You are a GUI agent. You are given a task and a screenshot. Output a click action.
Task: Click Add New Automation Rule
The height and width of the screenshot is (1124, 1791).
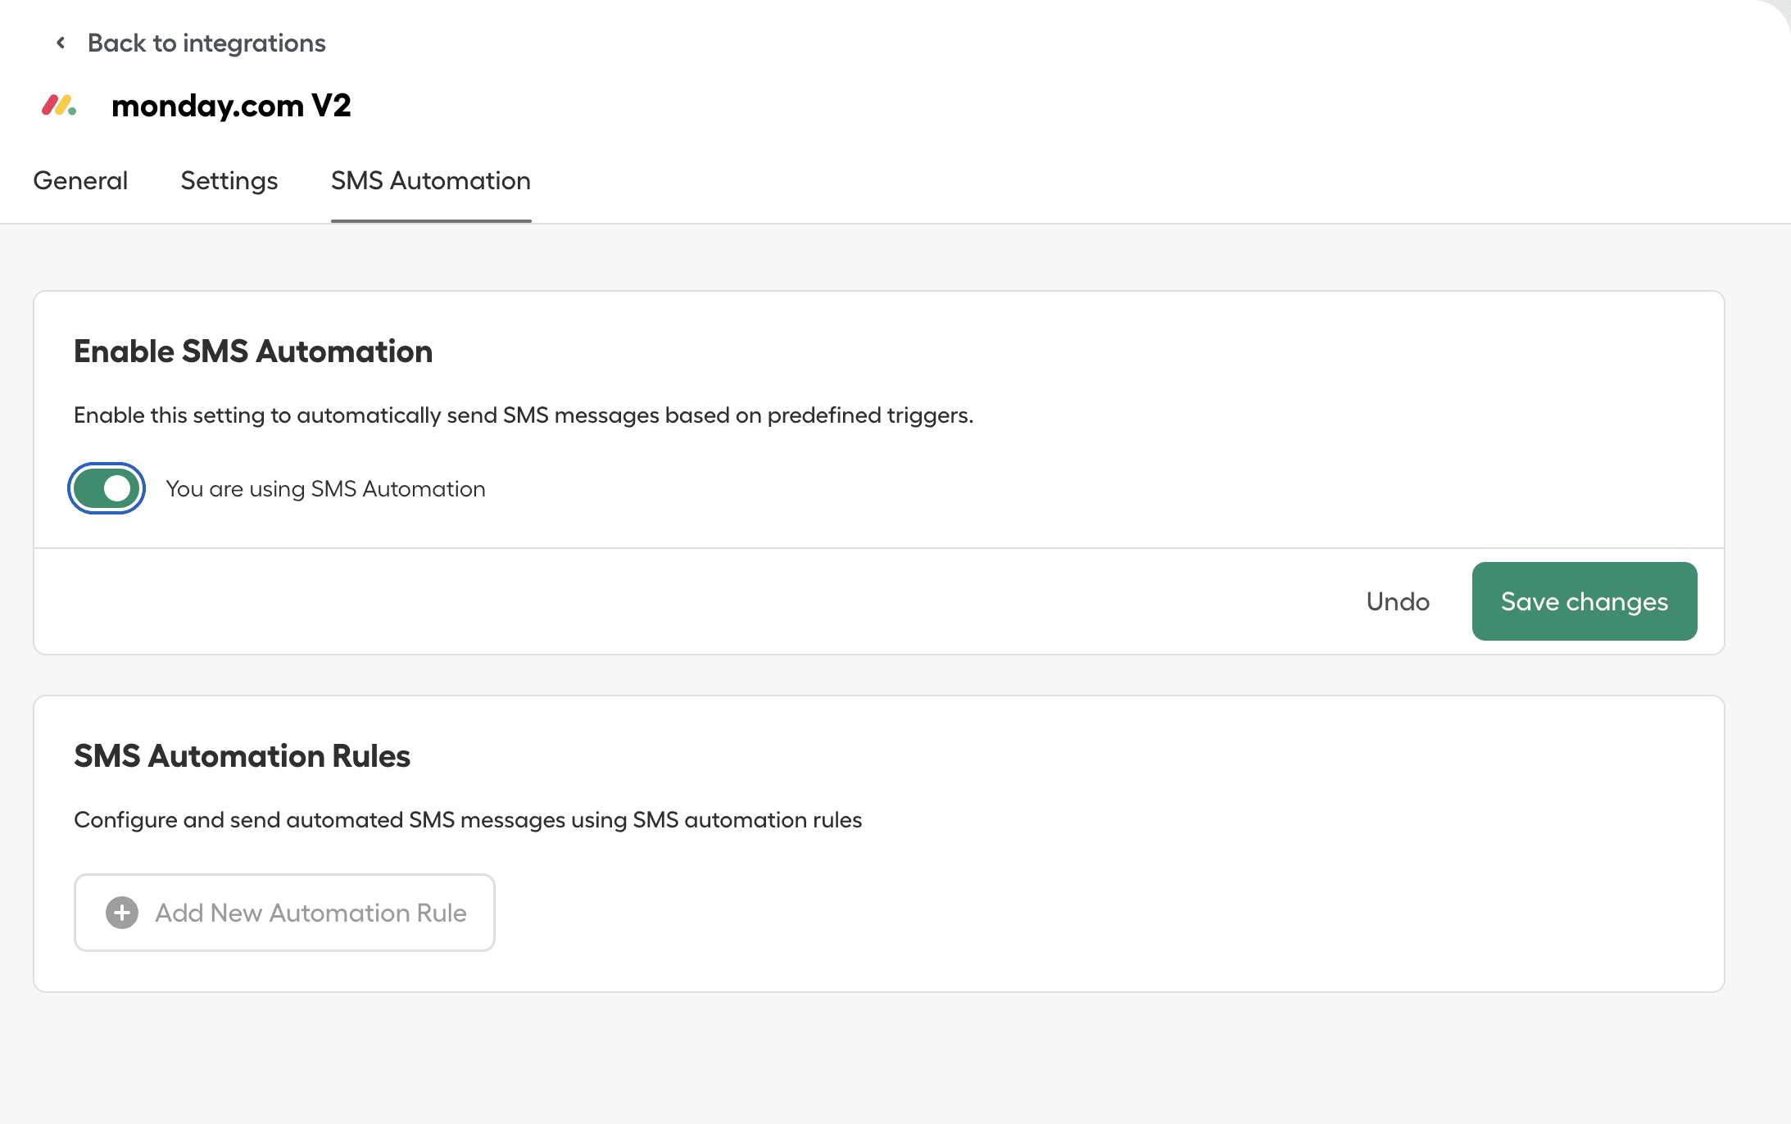point(283,912)
